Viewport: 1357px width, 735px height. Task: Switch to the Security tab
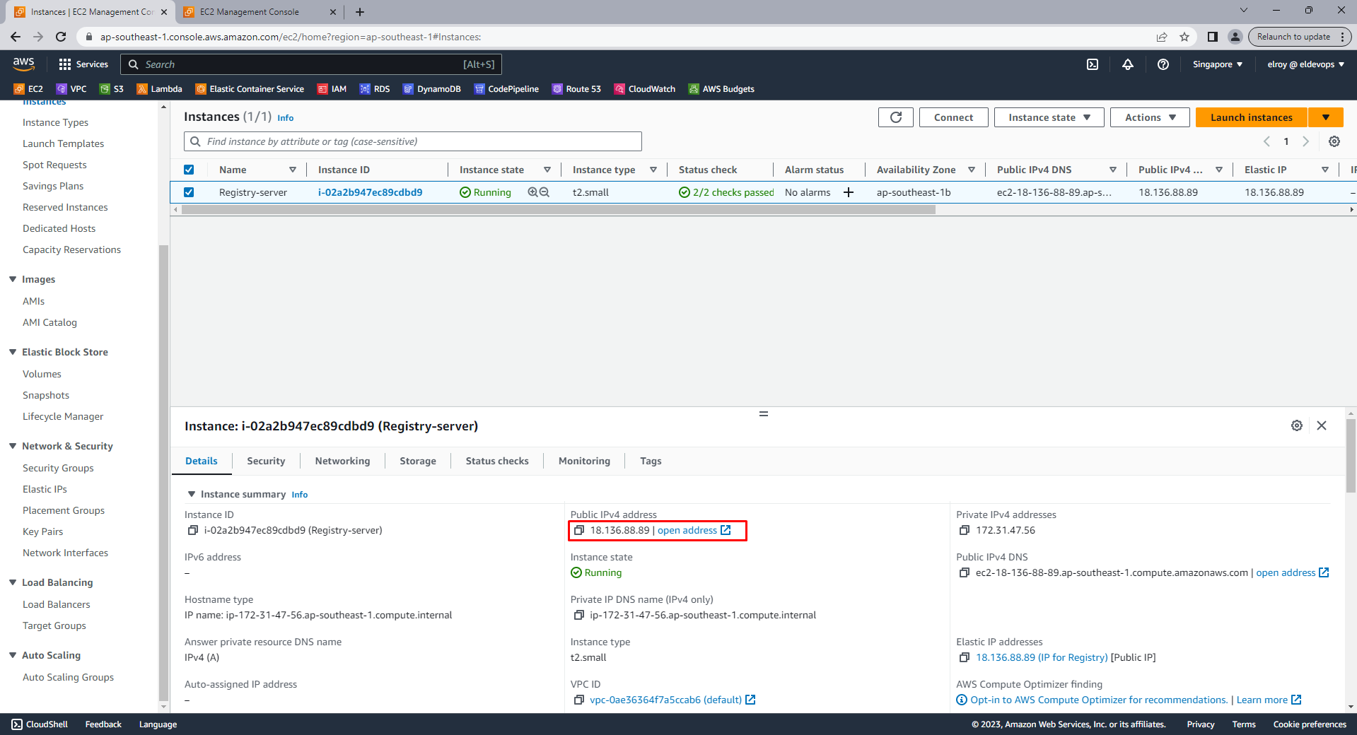(x=266, y=461)
